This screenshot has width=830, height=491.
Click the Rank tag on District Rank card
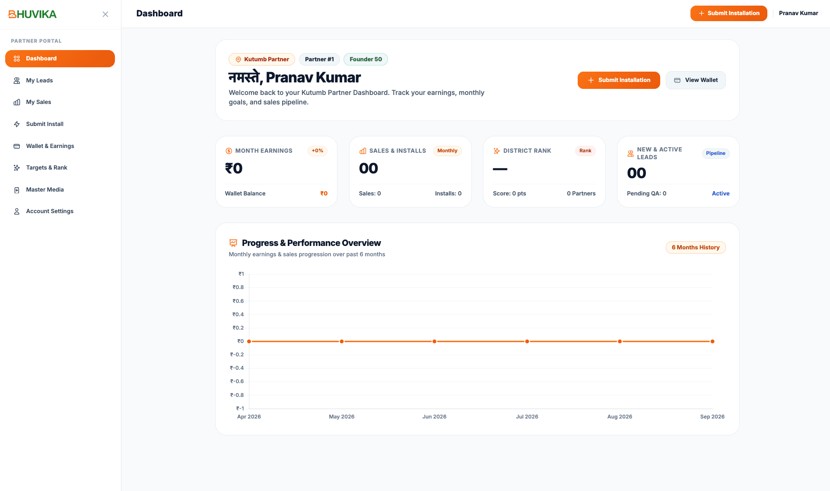tap(585, 151)
